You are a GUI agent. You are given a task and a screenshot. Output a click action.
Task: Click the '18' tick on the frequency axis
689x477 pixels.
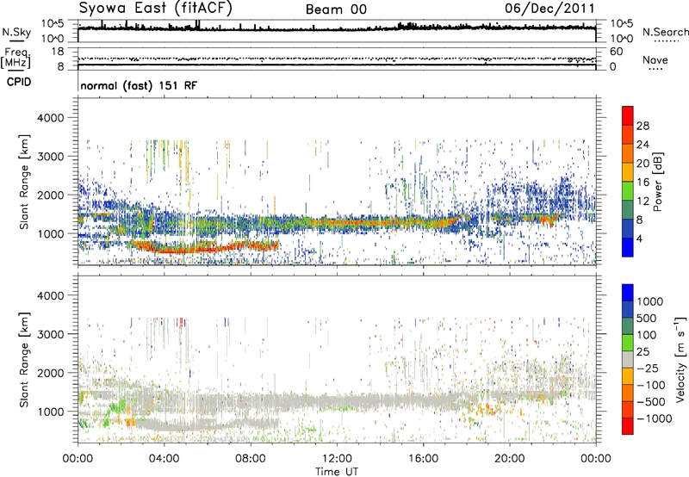point(57,52)
